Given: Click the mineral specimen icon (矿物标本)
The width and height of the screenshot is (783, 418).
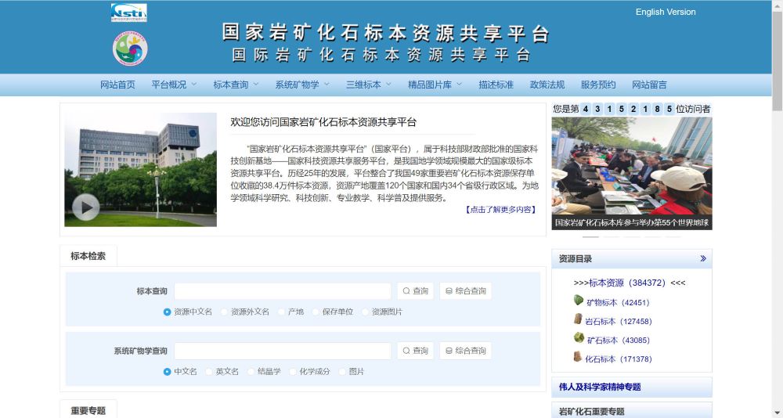Looking at the screenshot, I should [x=579, y=301].
